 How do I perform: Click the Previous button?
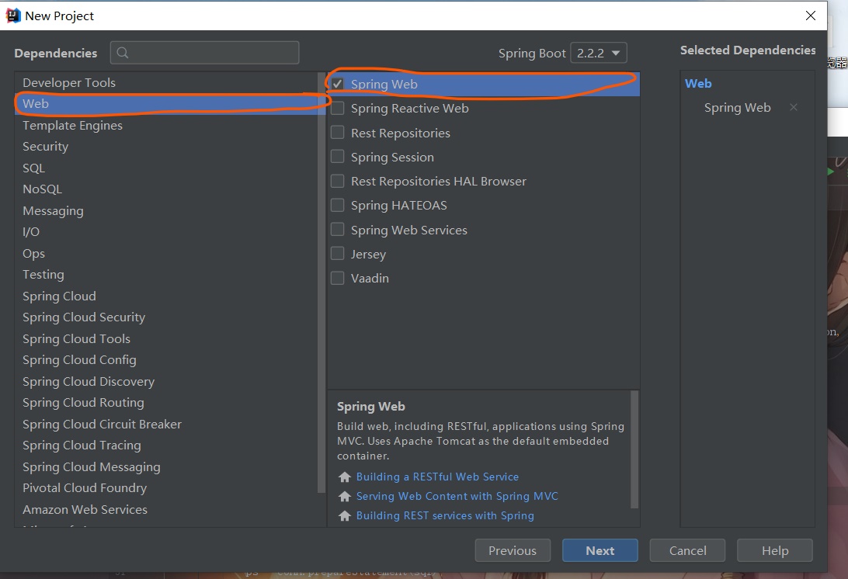[x=513, y=550]
